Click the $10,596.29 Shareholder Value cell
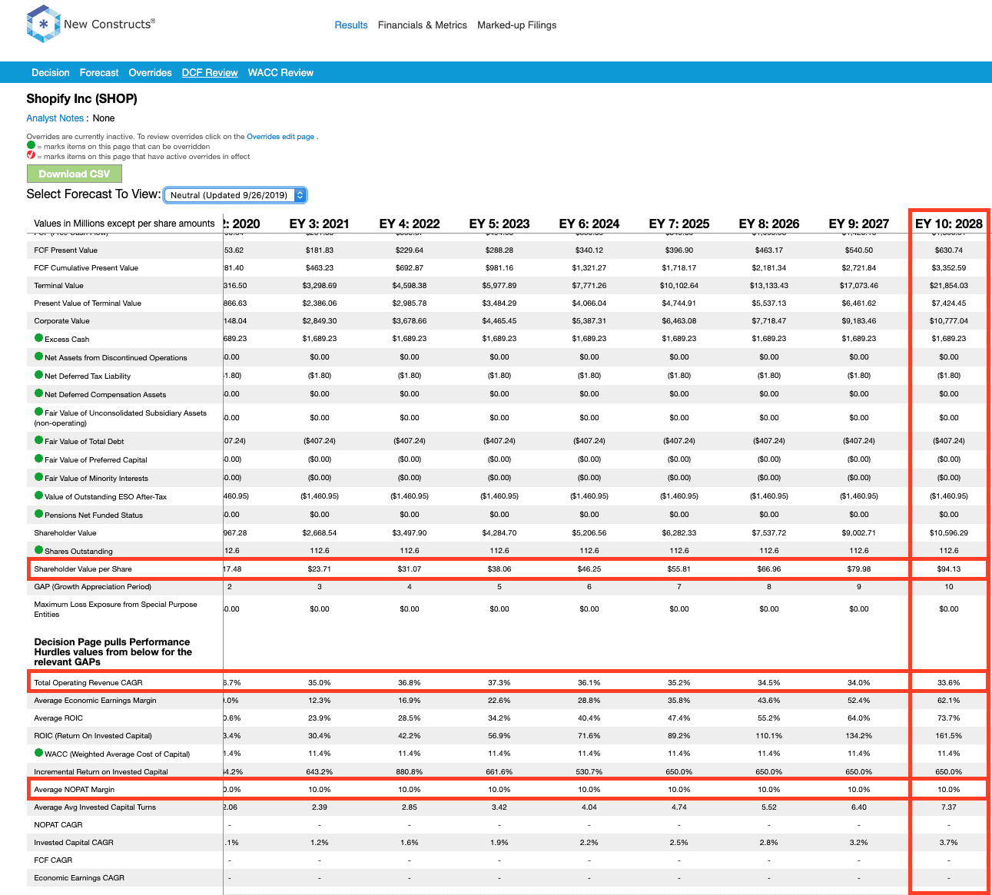The width and height of the screenshot is (992, 895). pos(949,533)
